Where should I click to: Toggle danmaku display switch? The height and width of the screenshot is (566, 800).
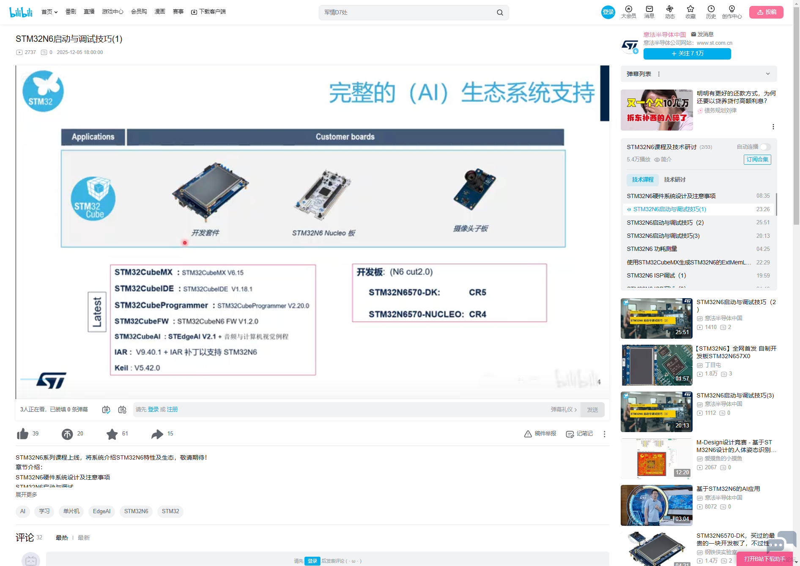(x=106, y=410)
